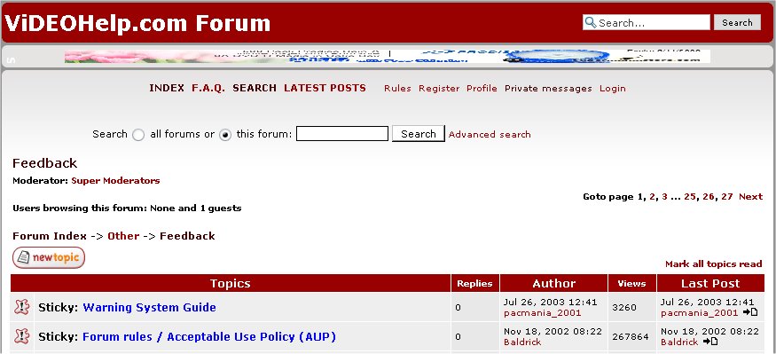Open Private messages link
This screenshot has height=354, width=776.
[548, 89]
